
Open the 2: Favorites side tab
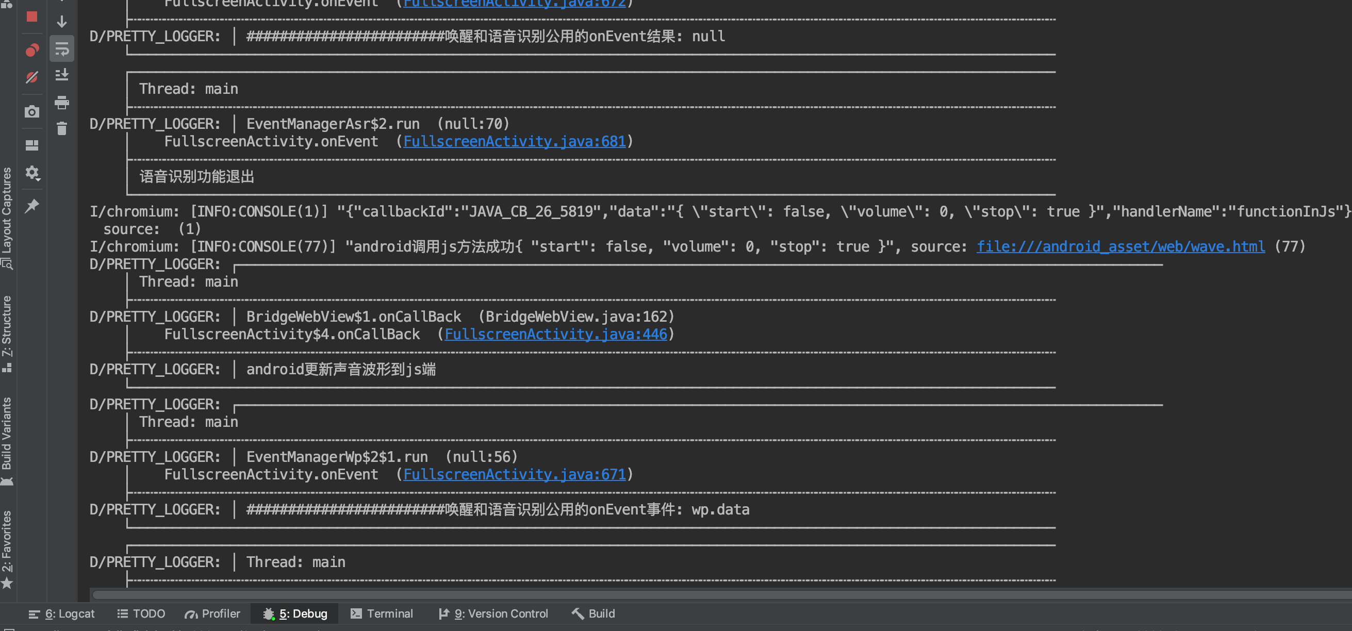click(x=7, y=549)
